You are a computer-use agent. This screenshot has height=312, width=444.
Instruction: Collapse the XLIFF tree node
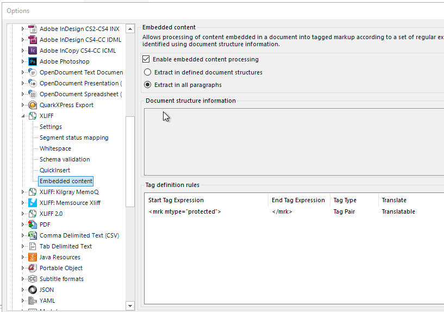tap(23, 116)
